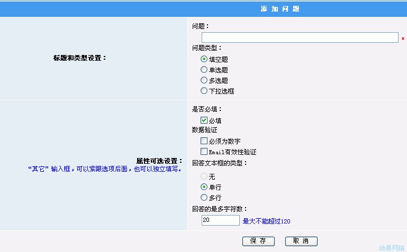Toggle the 必填 checkbox
407x252 pixels.
click(x=204, y=120)
